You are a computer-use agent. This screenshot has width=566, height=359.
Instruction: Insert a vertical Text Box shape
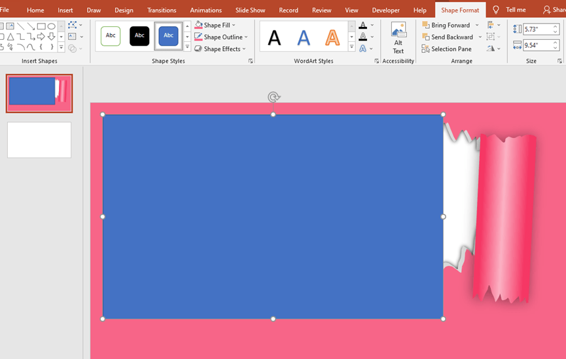(10, 26)
